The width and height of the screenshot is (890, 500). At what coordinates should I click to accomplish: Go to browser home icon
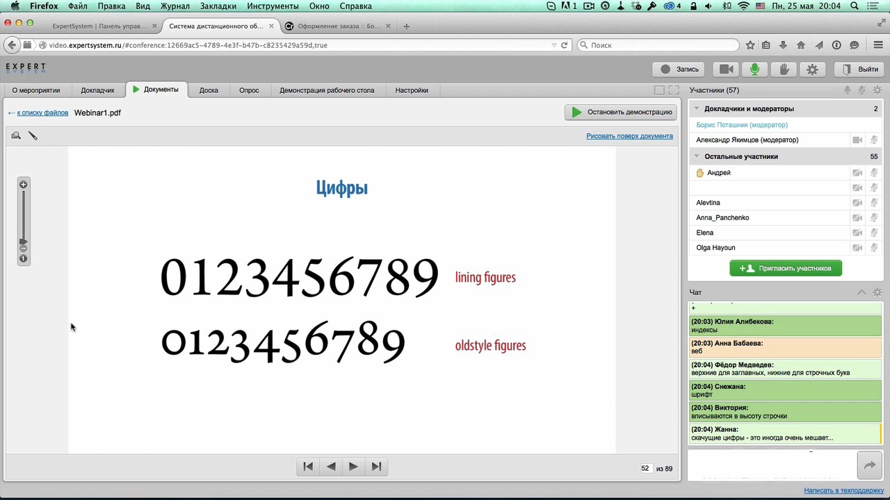coord(801,45)
